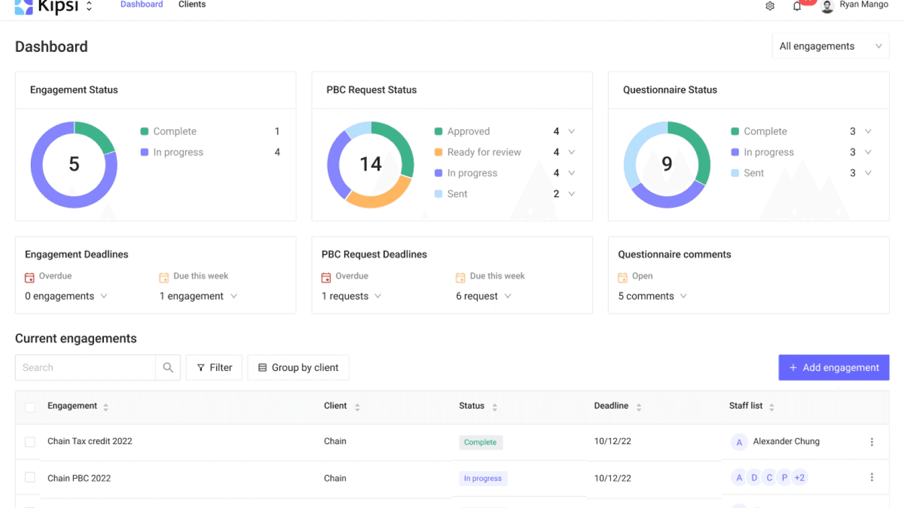Check the Chain Tax credit 2022 row
The height and width of the screenshot is (508, 904).
tap(30, 442)
